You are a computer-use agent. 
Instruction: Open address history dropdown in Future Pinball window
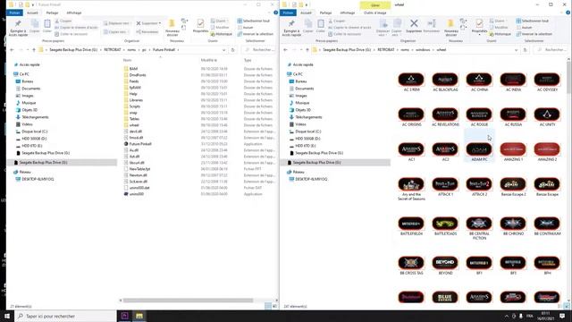click(223, 50)
